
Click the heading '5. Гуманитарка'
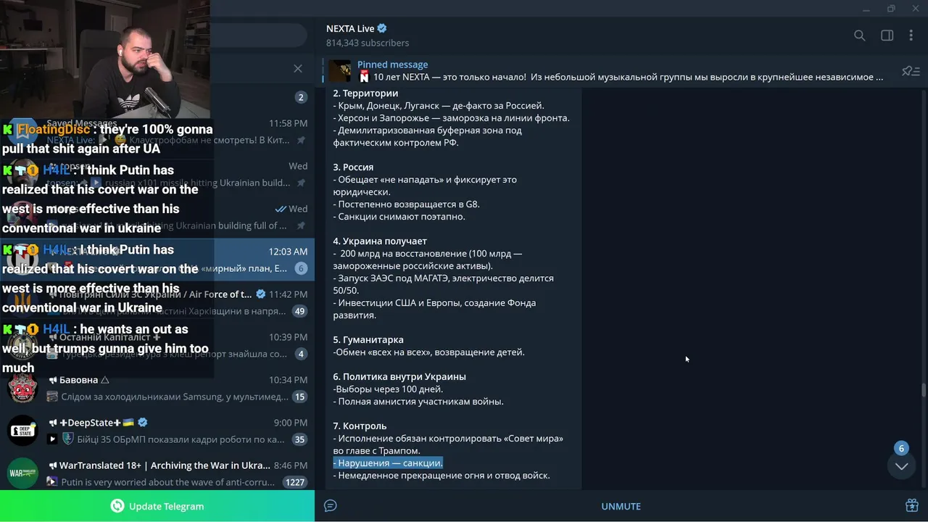click(368, 340)
